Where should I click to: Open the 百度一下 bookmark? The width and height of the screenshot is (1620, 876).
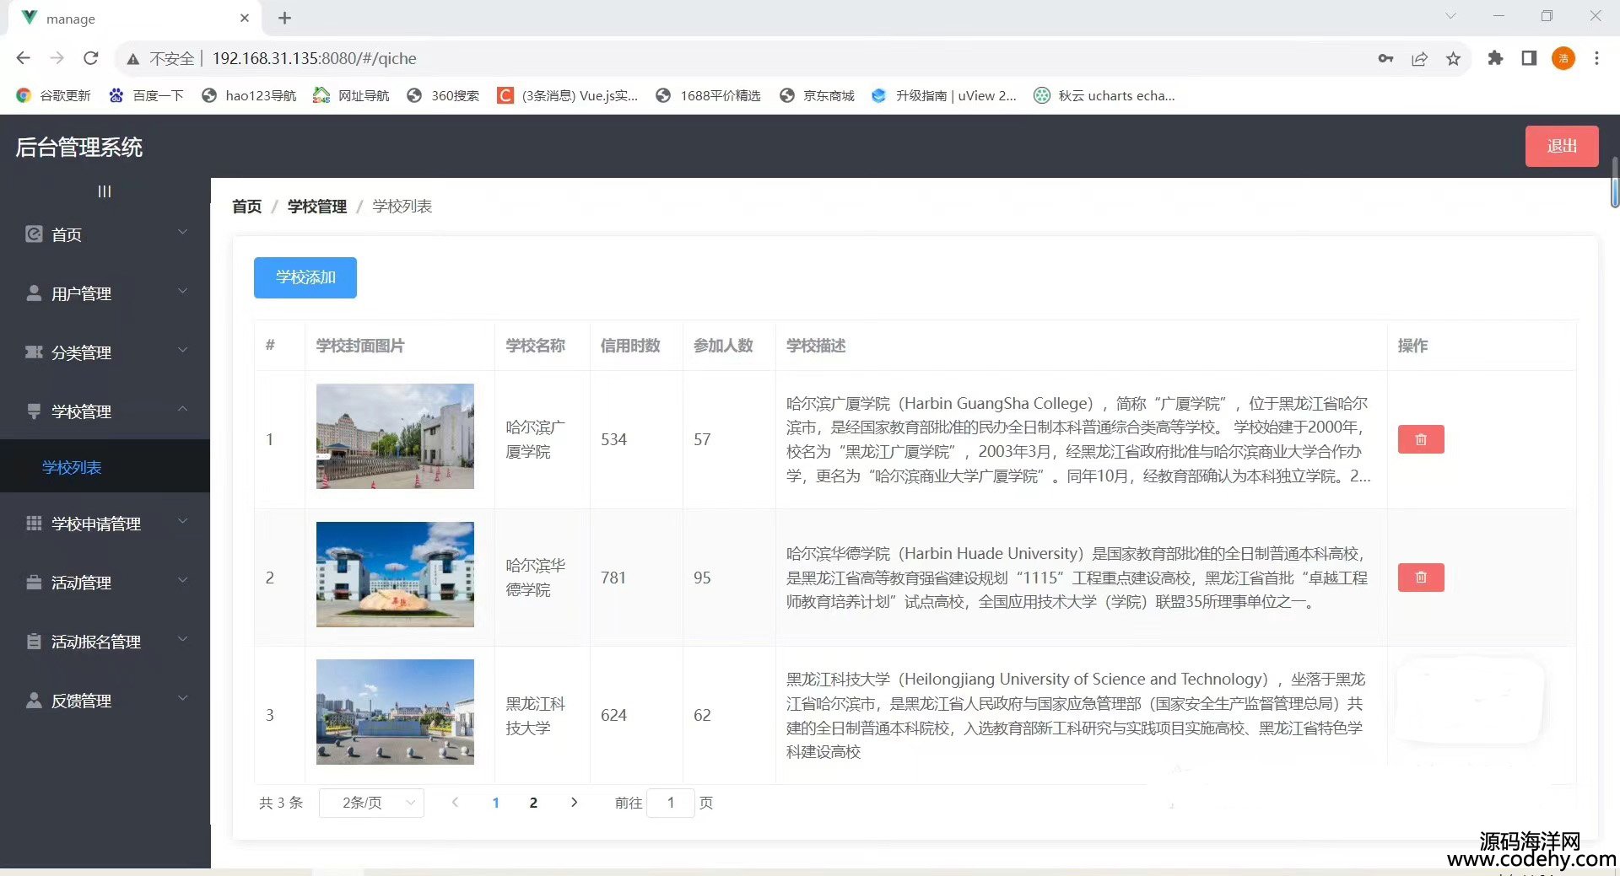coord(146,95)
